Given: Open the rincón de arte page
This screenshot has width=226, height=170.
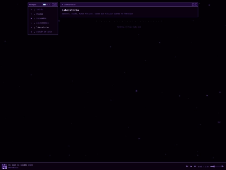Looking at the screenshot, I should [43, 32].
